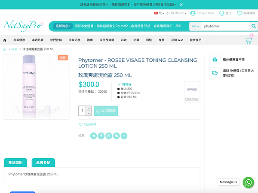Open the 秒殺優惠 menu item
Image resolution: width=258 pixels, height=193 pixels.
point(19,40)
